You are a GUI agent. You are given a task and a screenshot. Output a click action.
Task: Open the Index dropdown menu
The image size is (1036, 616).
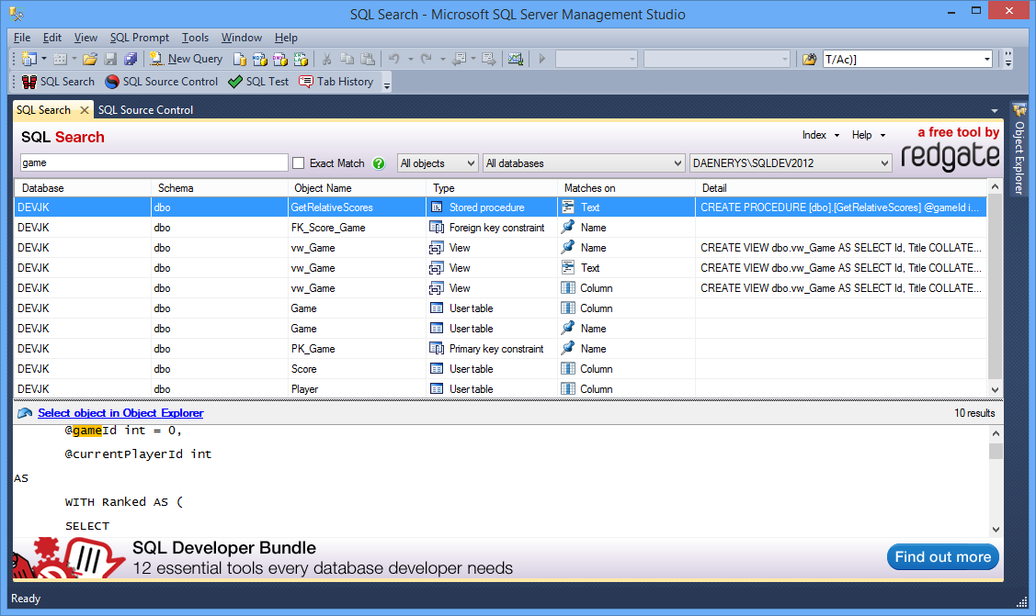(x=821, y=135)
